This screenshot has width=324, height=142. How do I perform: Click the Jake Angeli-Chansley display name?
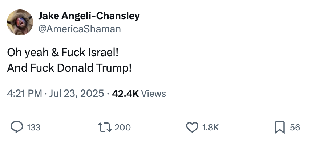pyautogui.click(x=89, y=16)
